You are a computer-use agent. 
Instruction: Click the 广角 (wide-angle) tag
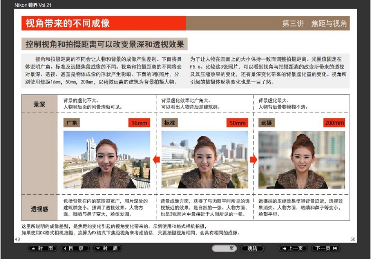coord(71,123)
